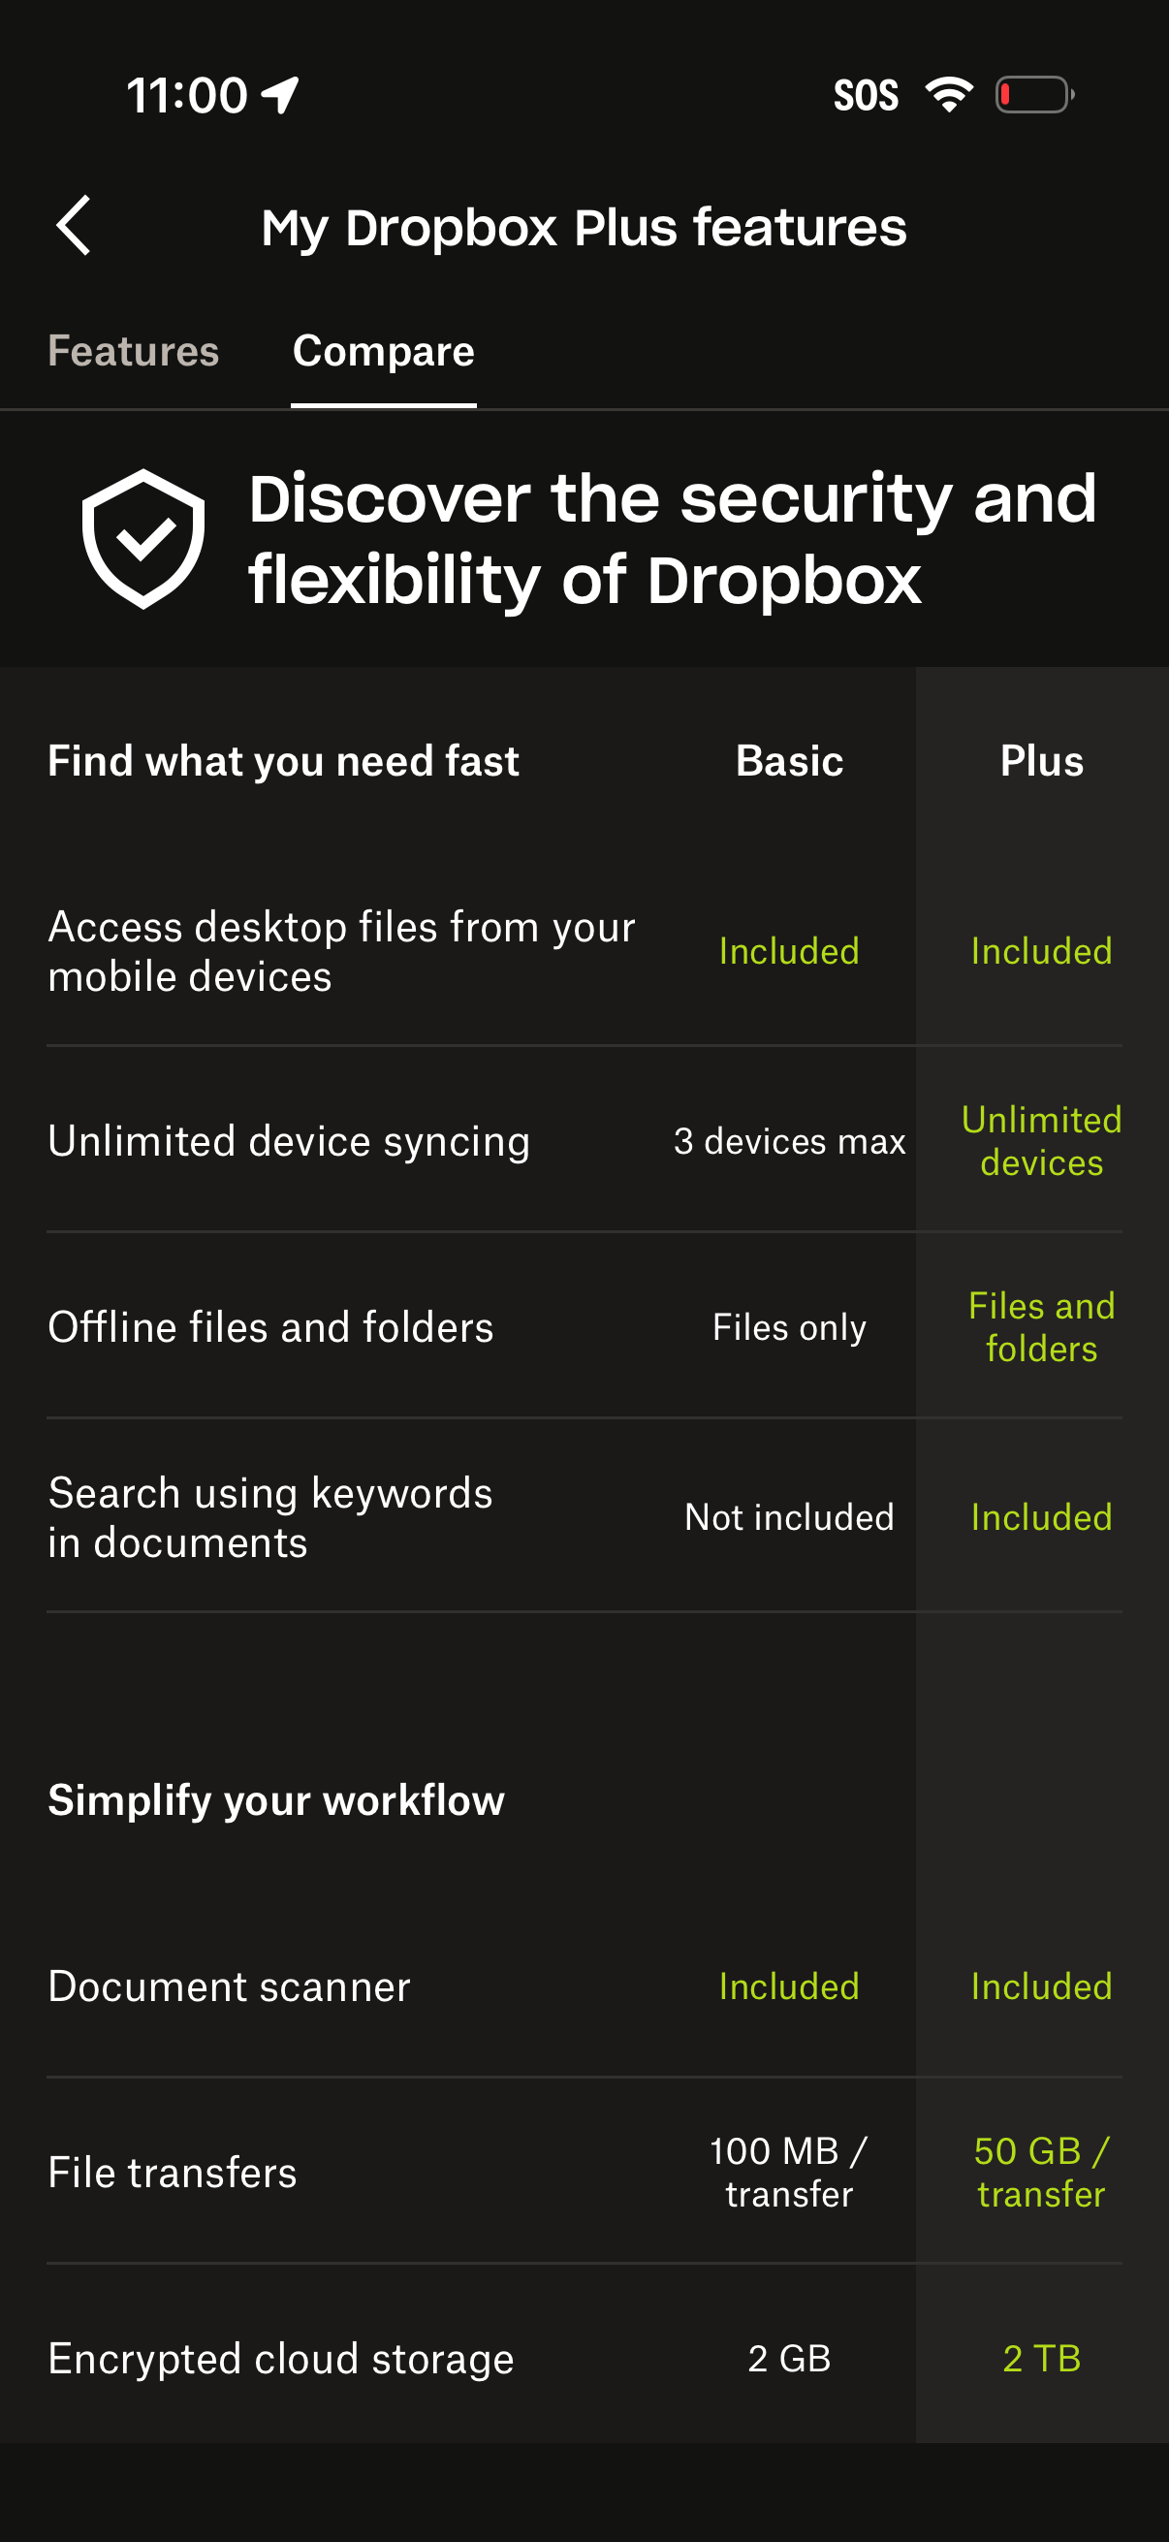The image size is (1169, 2542).
Task: Tap the shield checkmark icon
Action: 143,538
